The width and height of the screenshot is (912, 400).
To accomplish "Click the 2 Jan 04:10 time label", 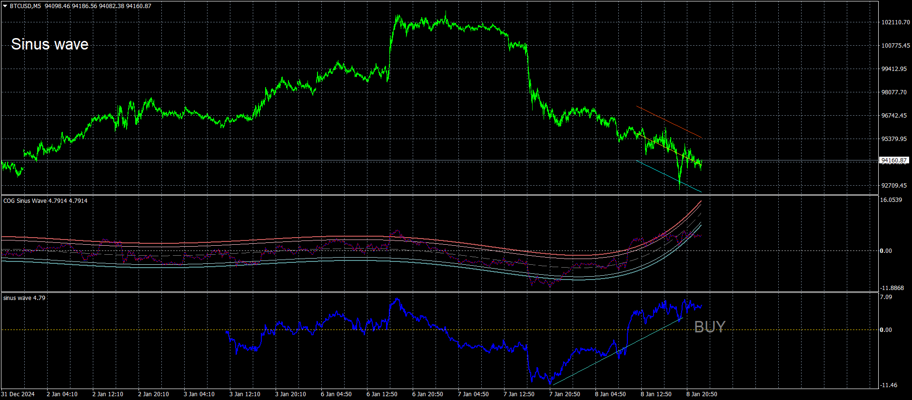I will (62, 394).
